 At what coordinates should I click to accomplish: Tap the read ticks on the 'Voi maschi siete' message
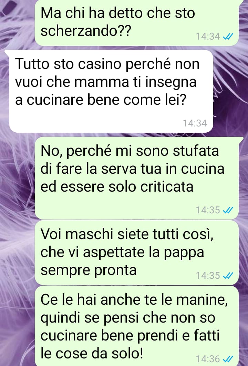pyautogui.click(x=228, y=276)
